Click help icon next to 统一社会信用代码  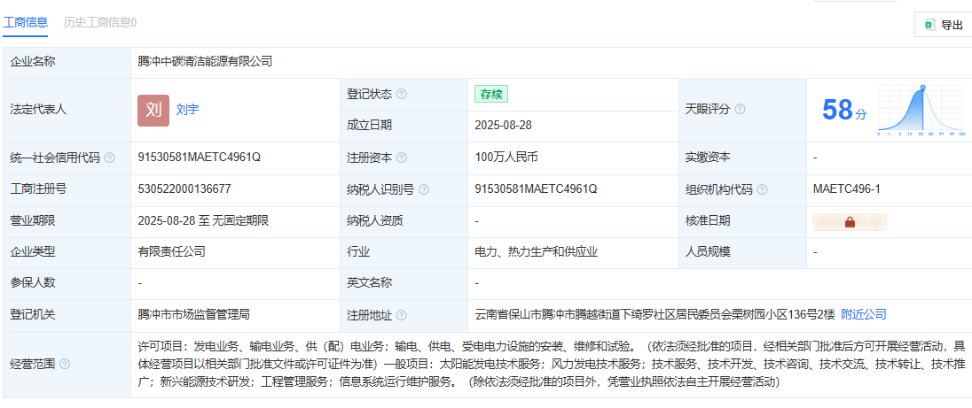109,158
